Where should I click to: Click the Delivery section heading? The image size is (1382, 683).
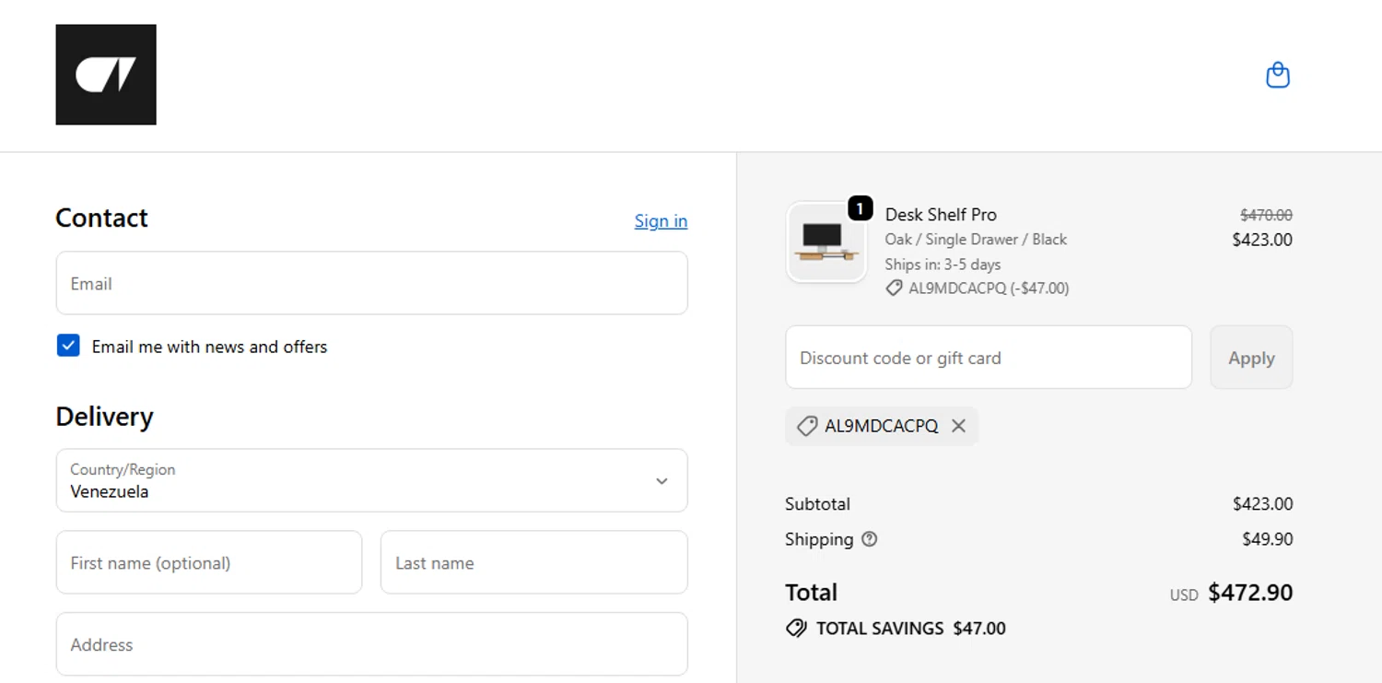click(104, 417)
